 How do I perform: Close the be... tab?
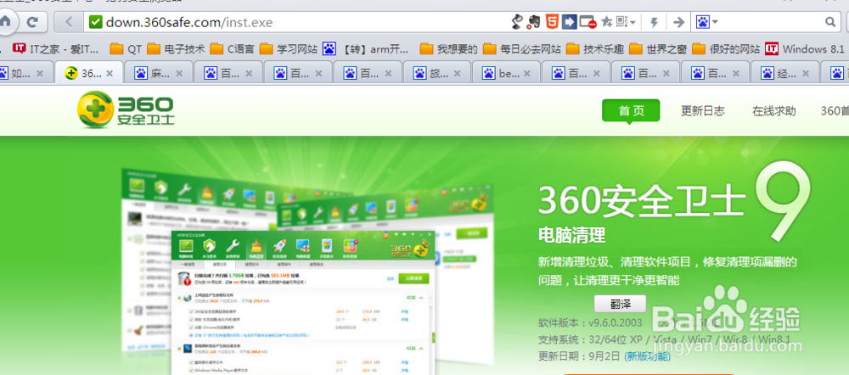tap(528, 74)
